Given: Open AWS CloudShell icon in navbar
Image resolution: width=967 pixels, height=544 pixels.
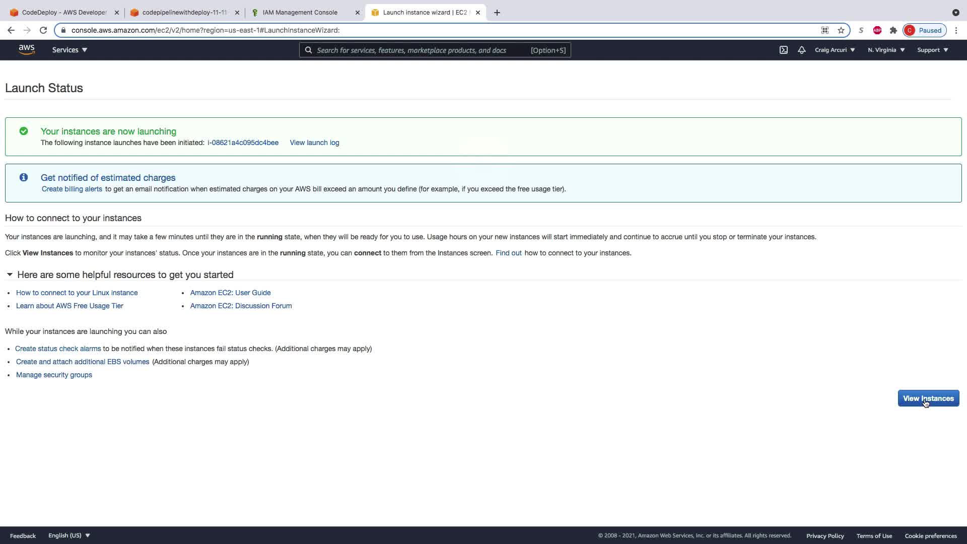Looking at the screenshot, I should (784, 50).
